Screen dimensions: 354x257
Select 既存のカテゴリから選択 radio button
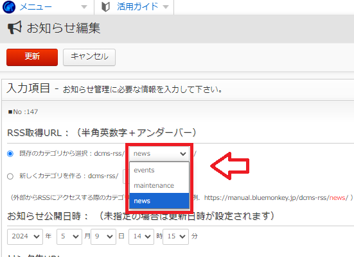pyautogui.click(x=10, y=154)
